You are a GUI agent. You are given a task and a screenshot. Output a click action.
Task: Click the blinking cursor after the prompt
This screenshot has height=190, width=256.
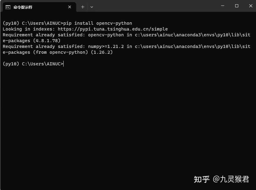(x=64, y=64)
